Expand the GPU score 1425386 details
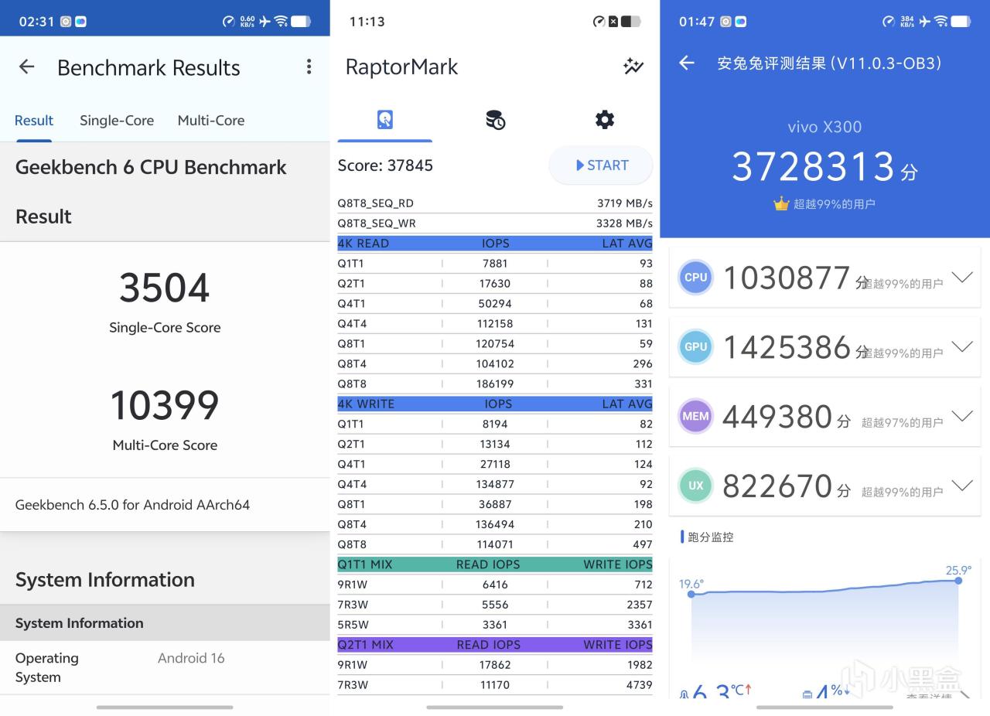The width and height of the screenshot is (990, 716). (962, 347)
